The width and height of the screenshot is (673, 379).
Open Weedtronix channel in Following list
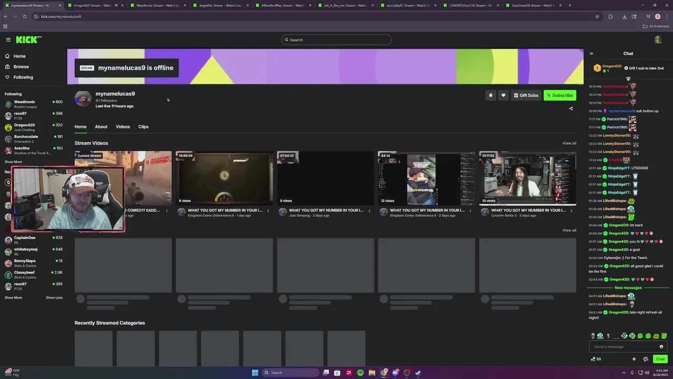(33, 104)
